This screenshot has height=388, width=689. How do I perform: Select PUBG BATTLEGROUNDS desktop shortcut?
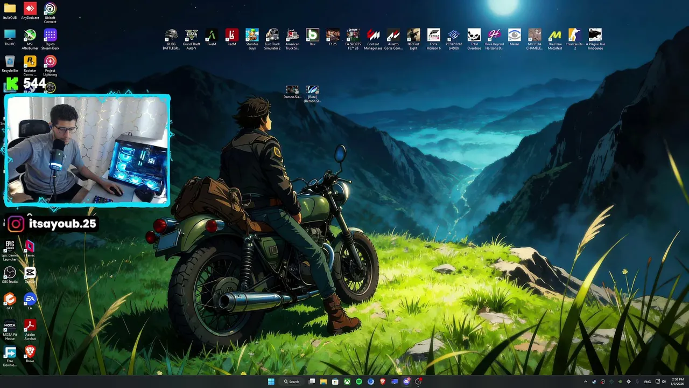click(171, 39)
